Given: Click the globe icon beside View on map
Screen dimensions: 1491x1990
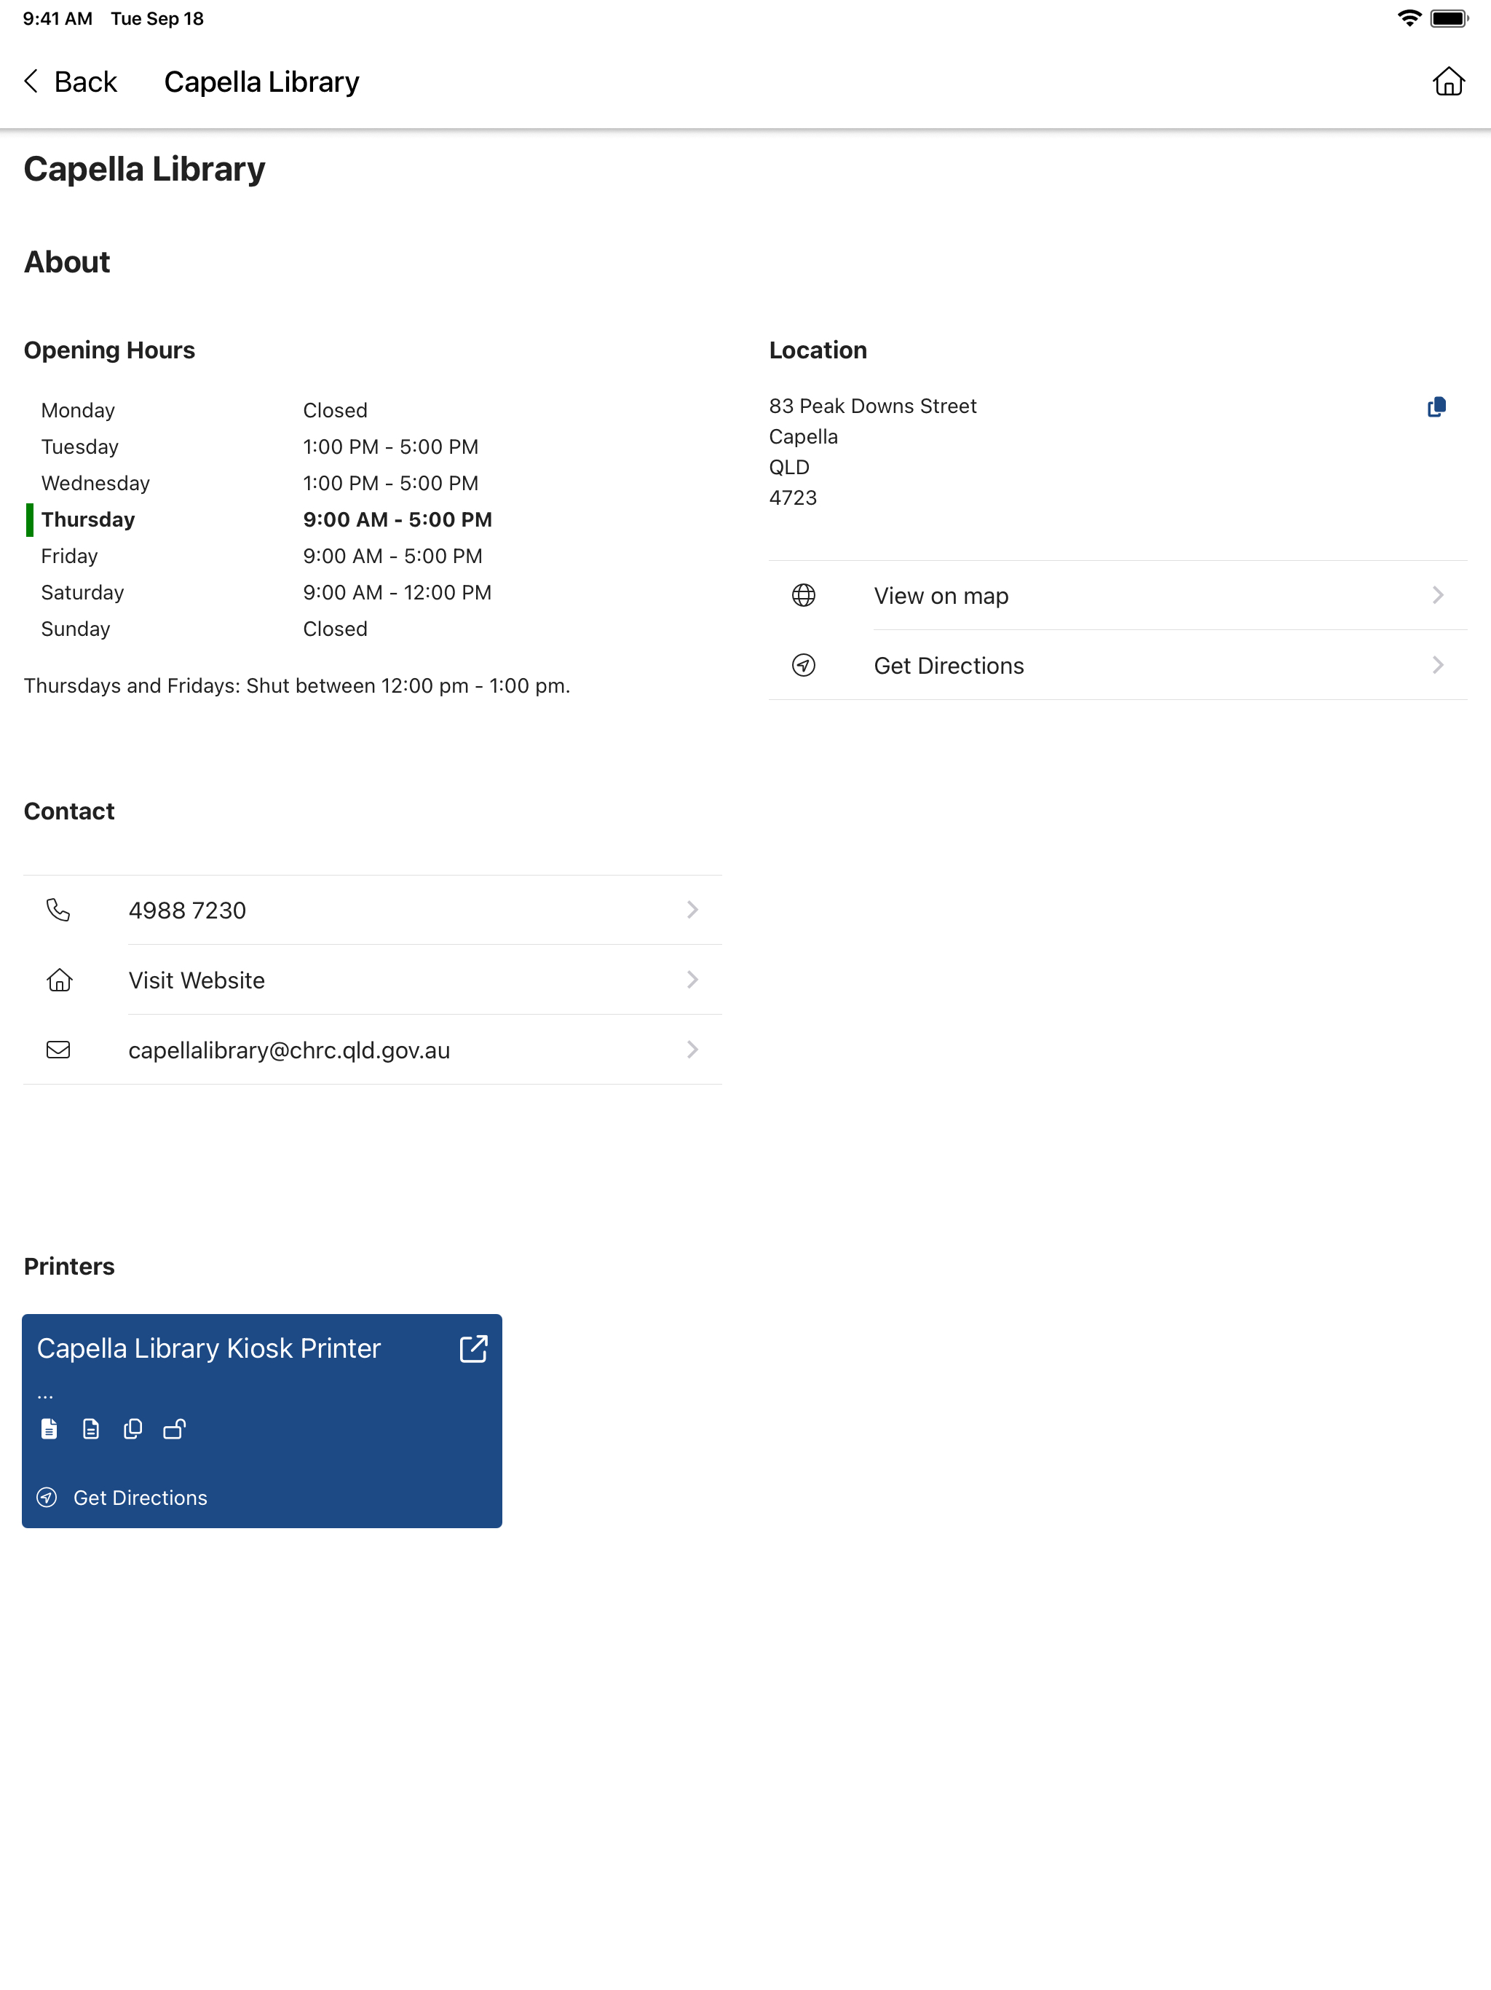Looking at the screenshot, I should [803, 596].
